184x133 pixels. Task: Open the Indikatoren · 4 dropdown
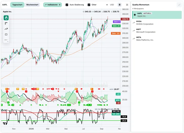pyautogui.click(x=52, y=5)
